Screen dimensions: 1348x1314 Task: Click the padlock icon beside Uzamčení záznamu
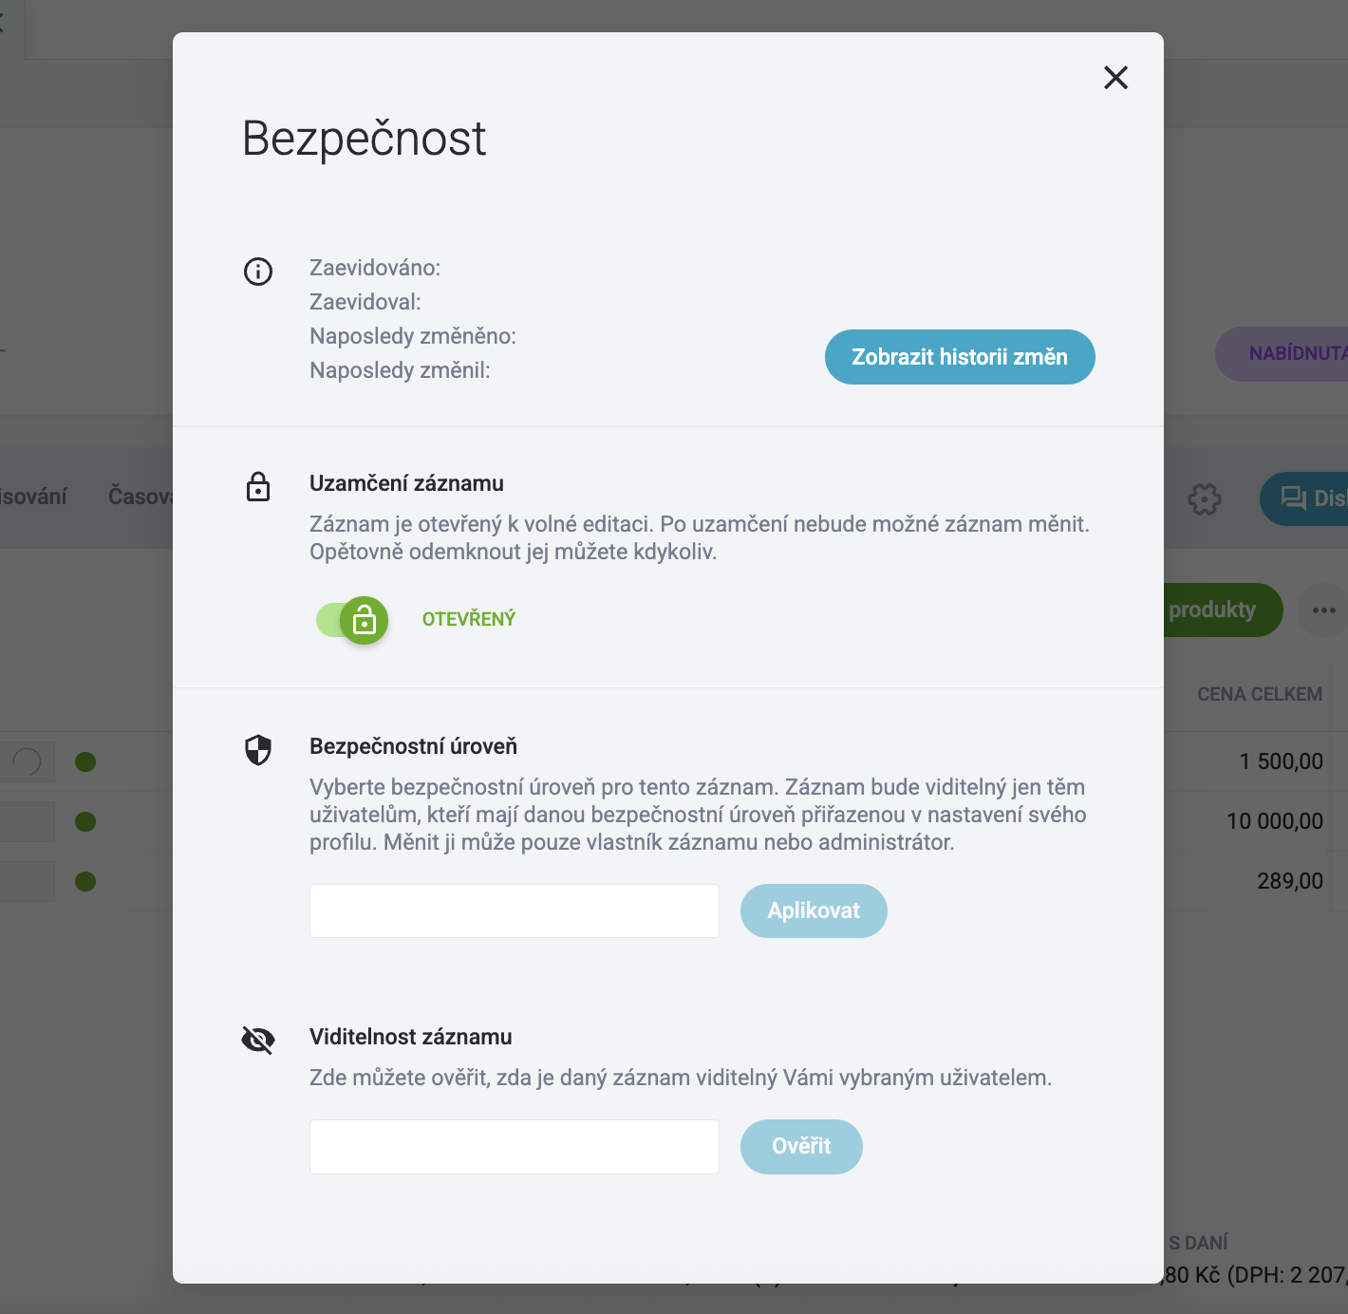tap(258, 486)
